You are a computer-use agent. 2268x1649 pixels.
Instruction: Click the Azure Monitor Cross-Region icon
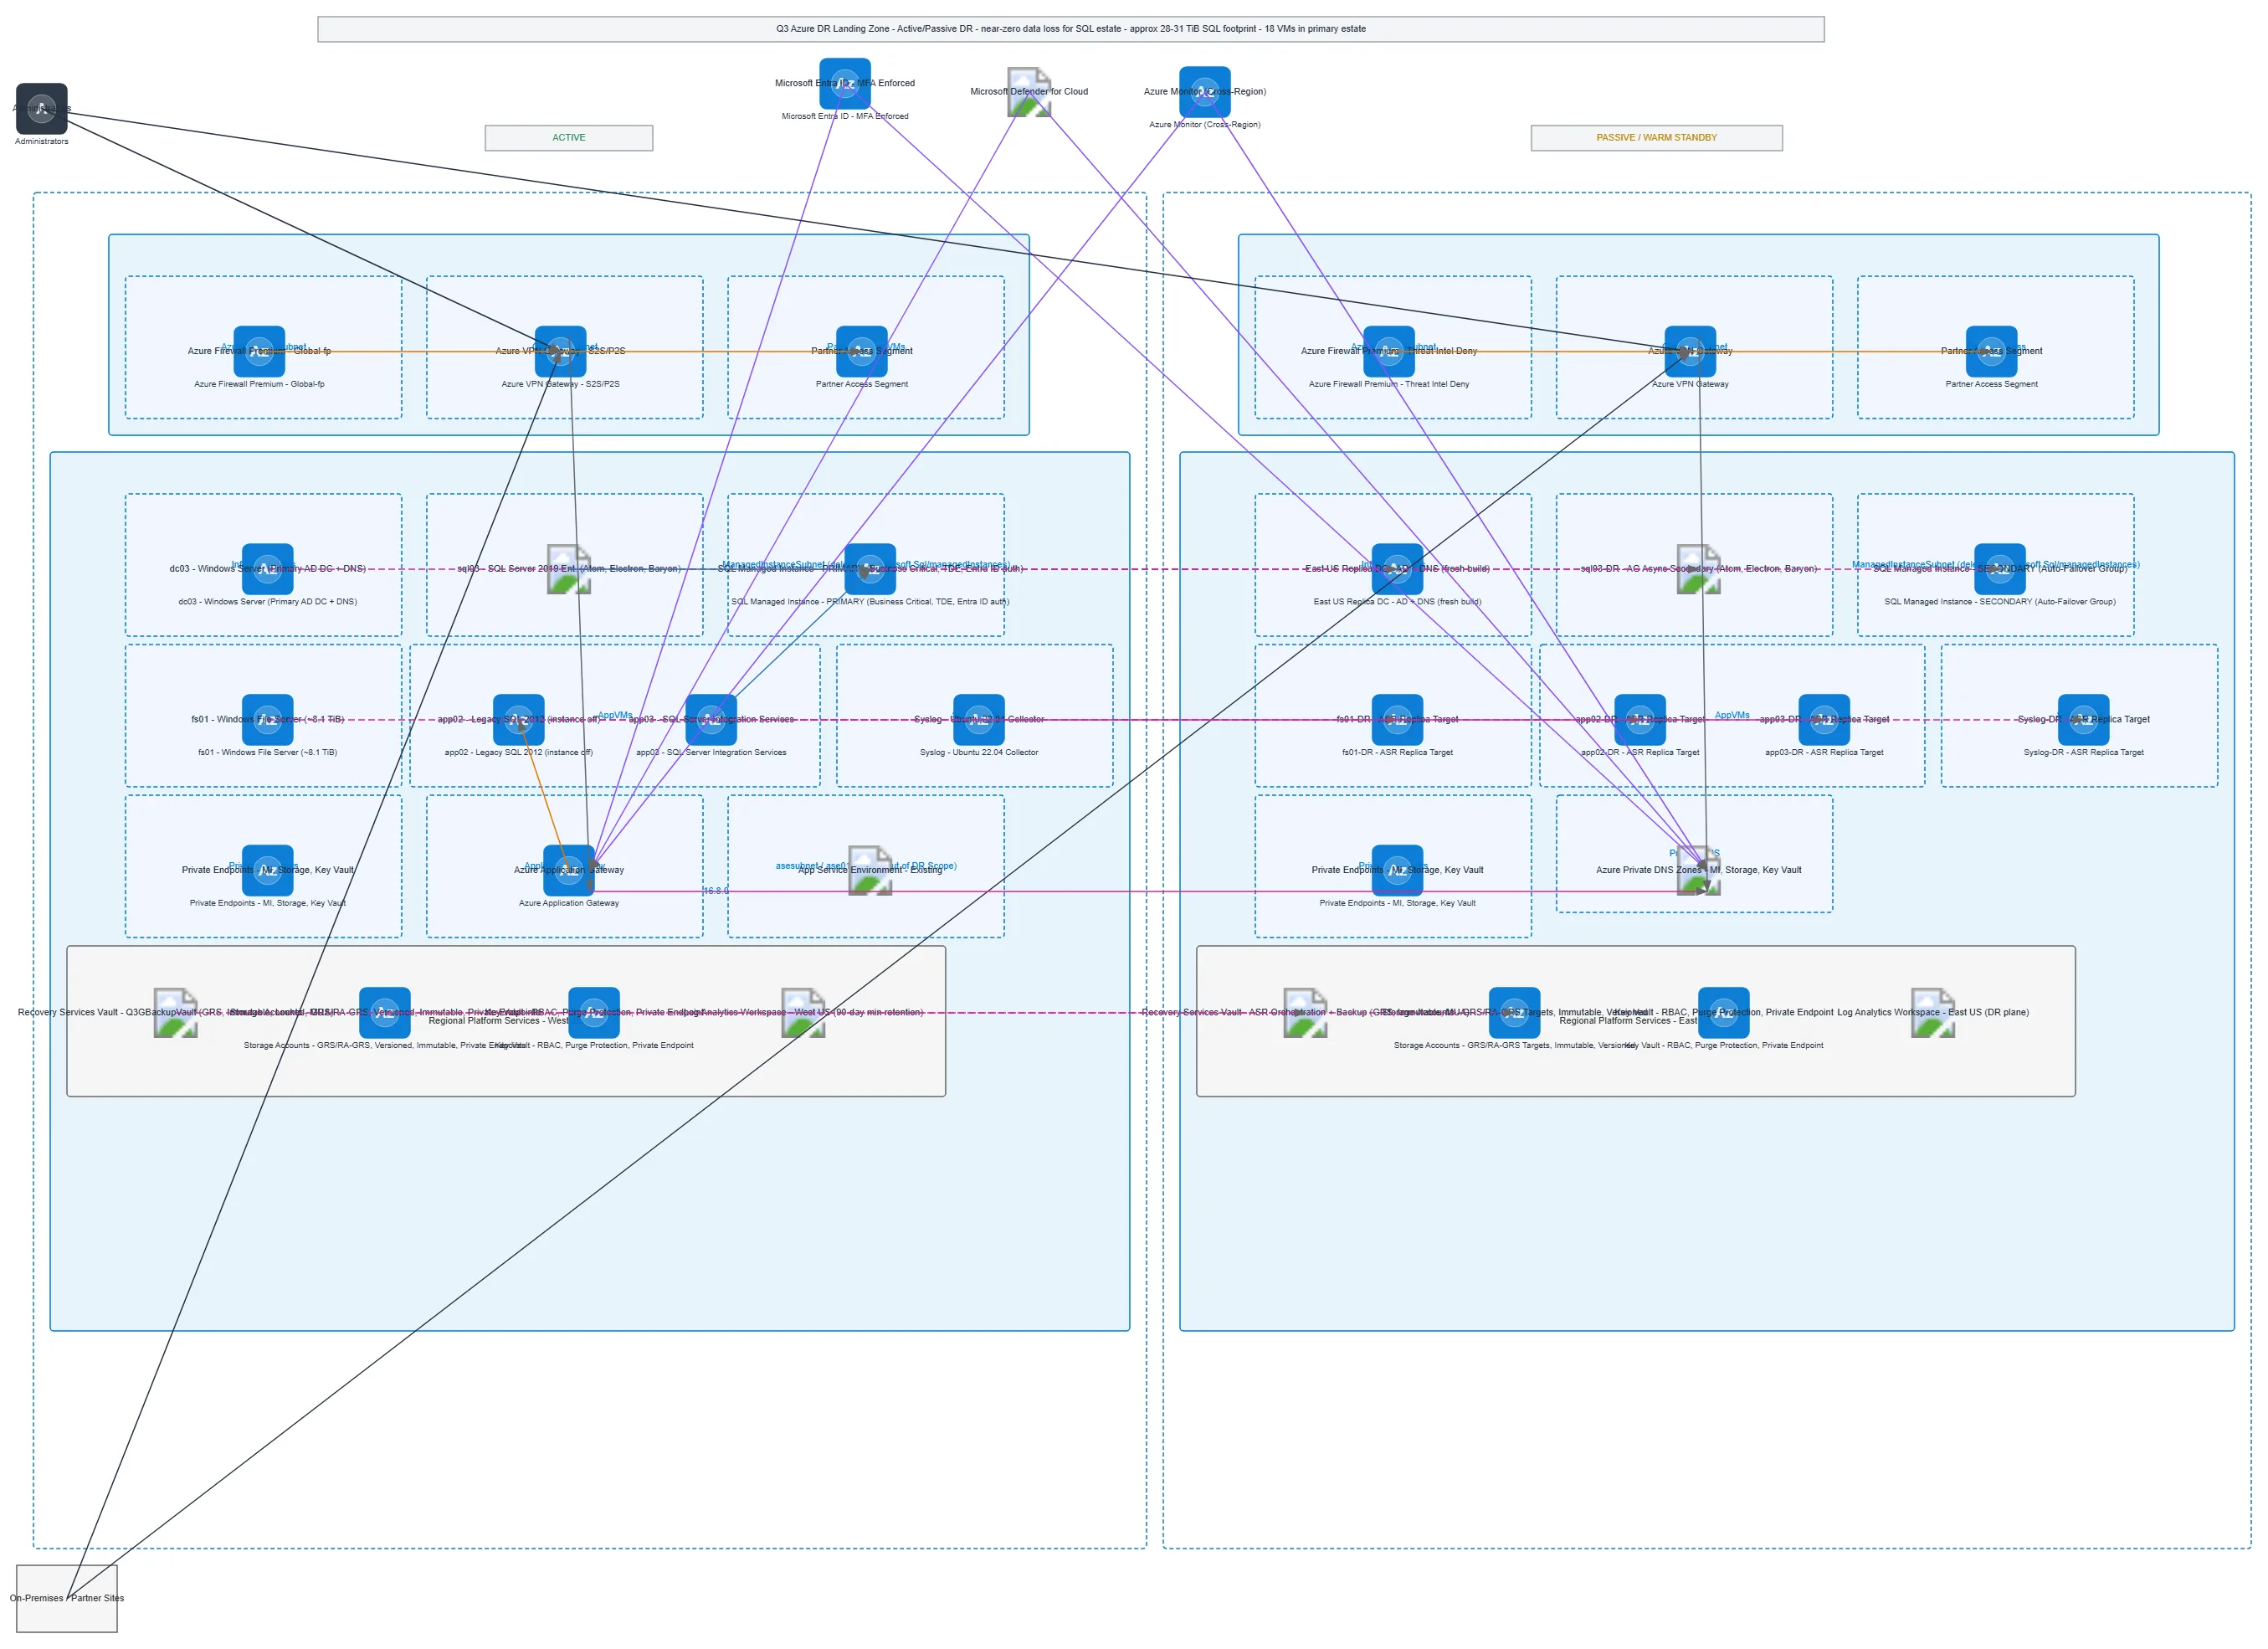pyautogui.click(x=1205, y=92)
